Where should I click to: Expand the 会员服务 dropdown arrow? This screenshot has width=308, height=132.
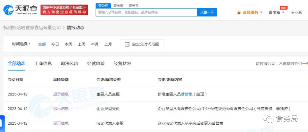[261, 12]
